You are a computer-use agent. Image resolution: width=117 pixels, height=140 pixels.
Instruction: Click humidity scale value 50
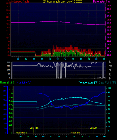pos(5,109)
